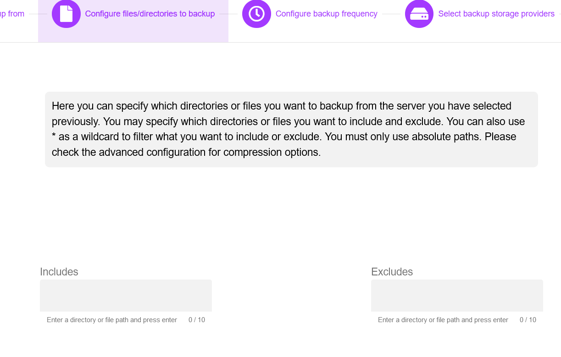The height and width of the screenshot is (357, 561).
Task: Click the file icon in the active step
Action: (x=66, y=14)
